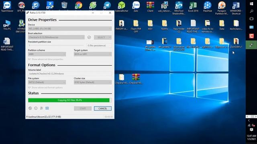Viewport: 257px width, 144px height.
Task: Select WINWORD - Shortcut icon
Action: pos(236,8)
